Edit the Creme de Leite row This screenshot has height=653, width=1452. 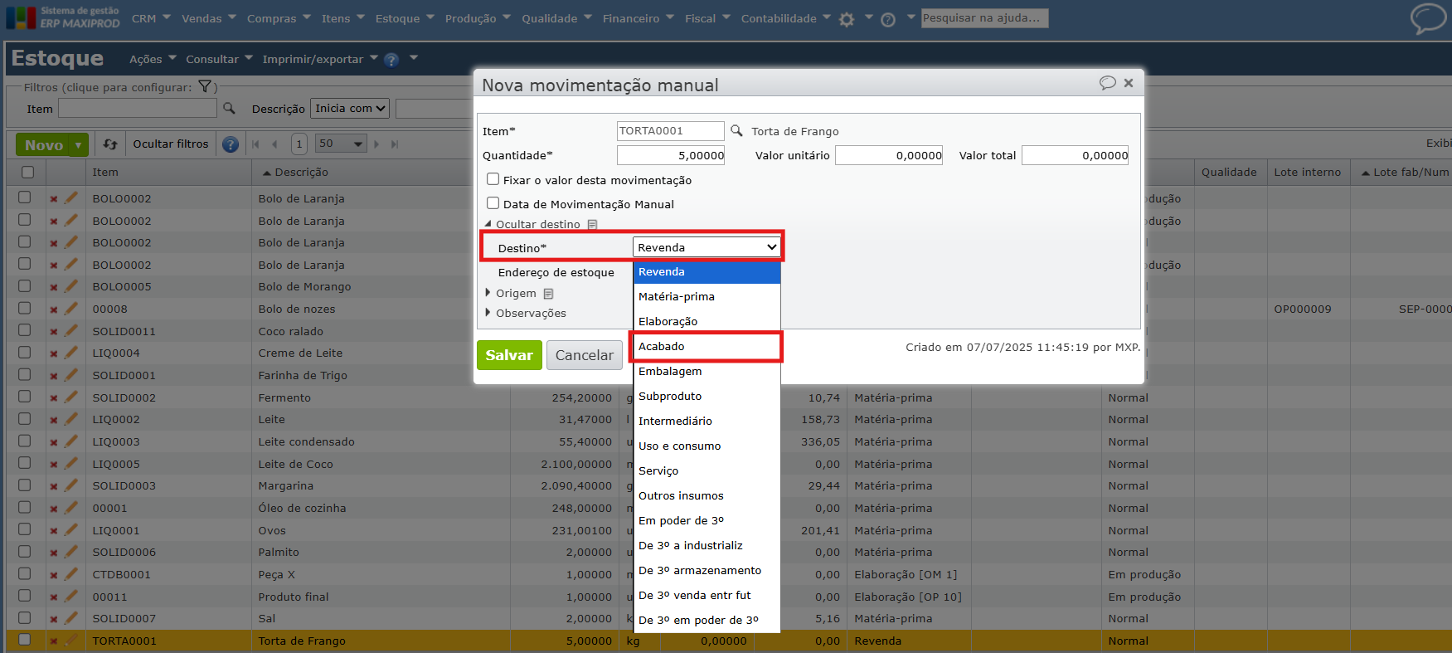[x=71, y=353]
